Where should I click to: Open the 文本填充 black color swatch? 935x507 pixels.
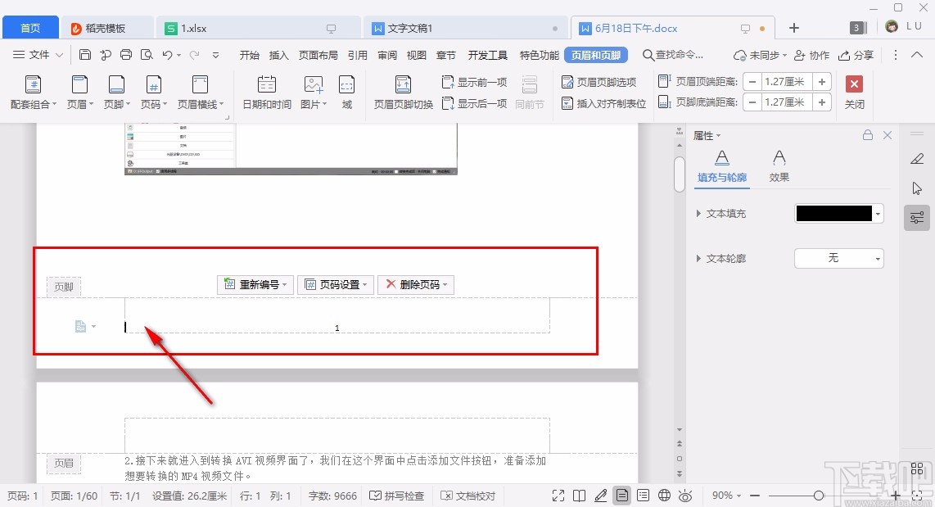coord(833,213)
